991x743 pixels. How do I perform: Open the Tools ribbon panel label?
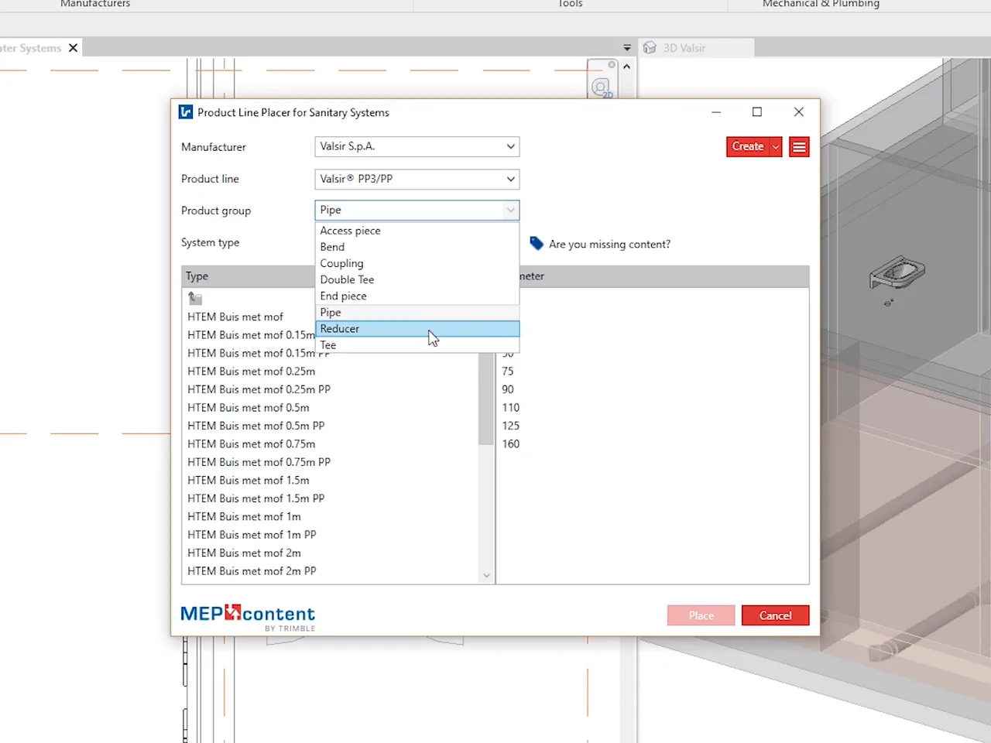point(570,4)
